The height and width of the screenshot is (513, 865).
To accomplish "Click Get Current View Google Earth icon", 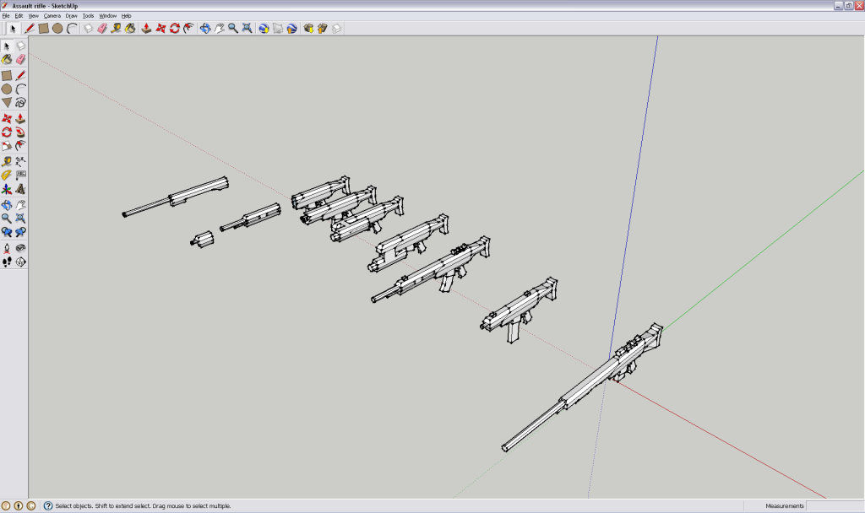I will click(x=264, y=28).
